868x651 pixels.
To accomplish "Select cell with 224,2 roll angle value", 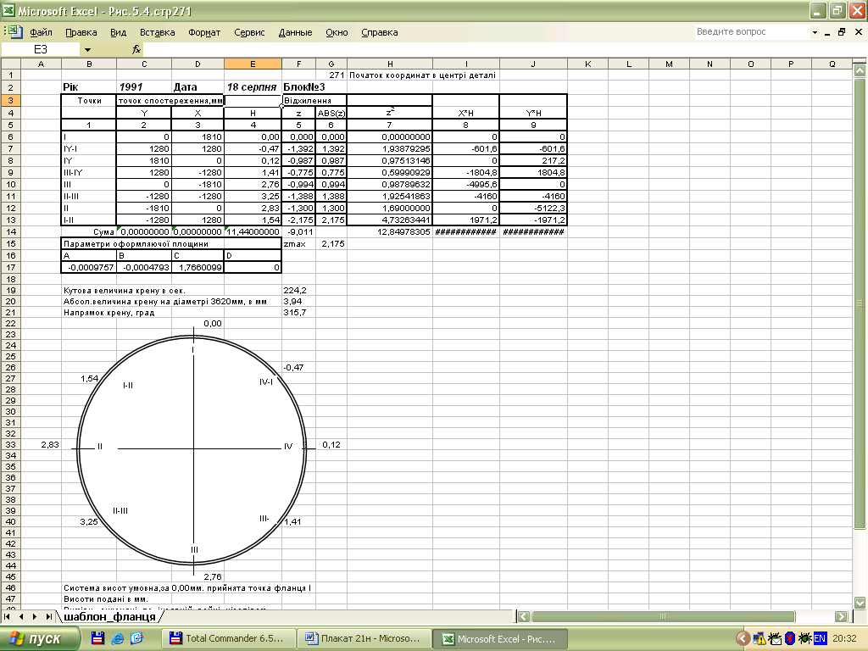I will [298, 290].
